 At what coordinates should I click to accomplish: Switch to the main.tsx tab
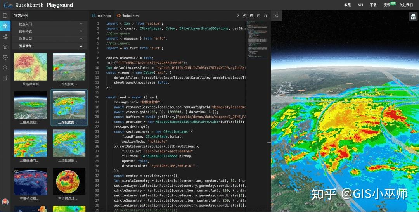[102, 16]
